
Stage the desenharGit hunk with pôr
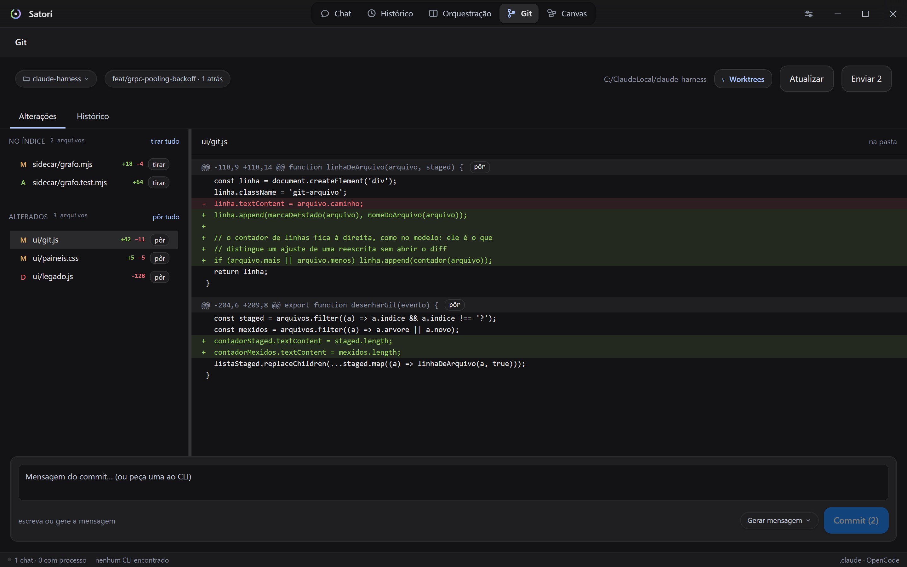coord(455,305)
